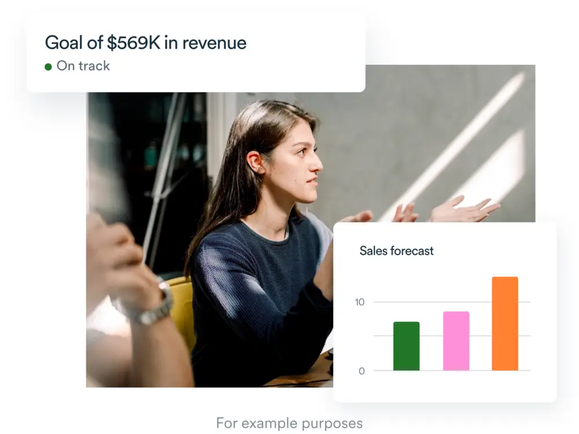This screenshot has width=579, height=434.
Task: Select the On track status label
Action: click(x=83, y=66)
